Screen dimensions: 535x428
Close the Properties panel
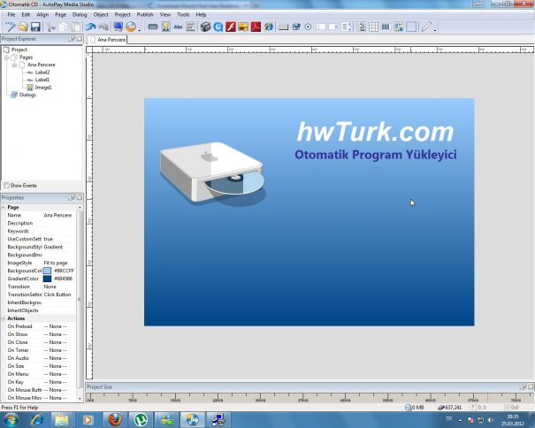coord(80,197)
